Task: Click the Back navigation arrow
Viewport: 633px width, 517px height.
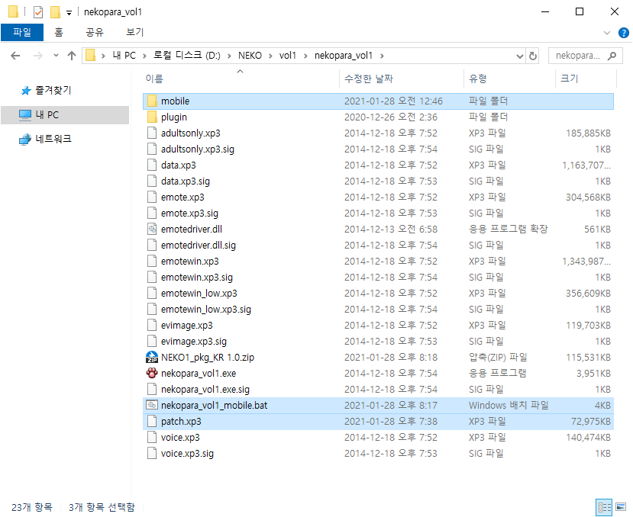Action: point(15,56)
